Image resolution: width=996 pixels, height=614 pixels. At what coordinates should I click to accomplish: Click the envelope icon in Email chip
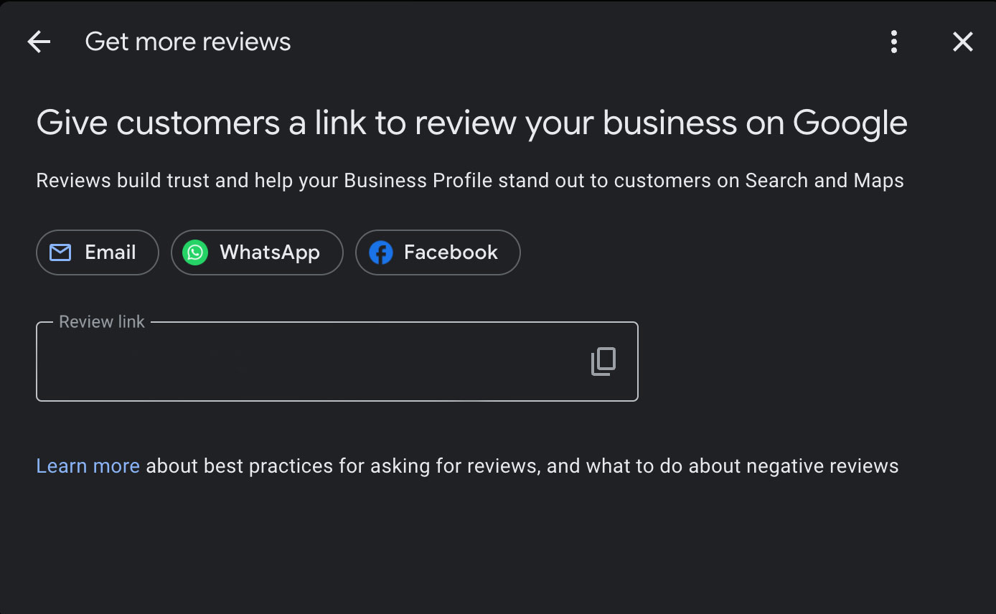[60, 252]
